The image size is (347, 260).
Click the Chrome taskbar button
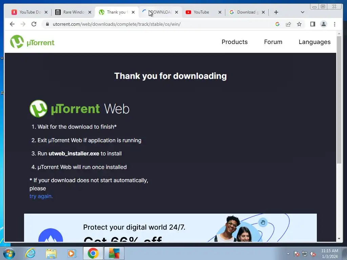[x=93, y=253]
